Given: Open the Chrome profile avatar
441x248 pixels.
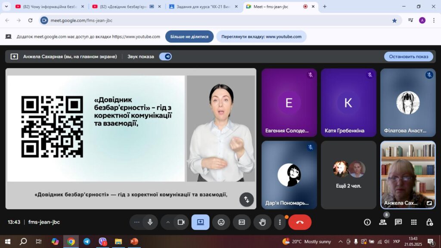Looking at the screenshot, I should click(x=422, y=20).
